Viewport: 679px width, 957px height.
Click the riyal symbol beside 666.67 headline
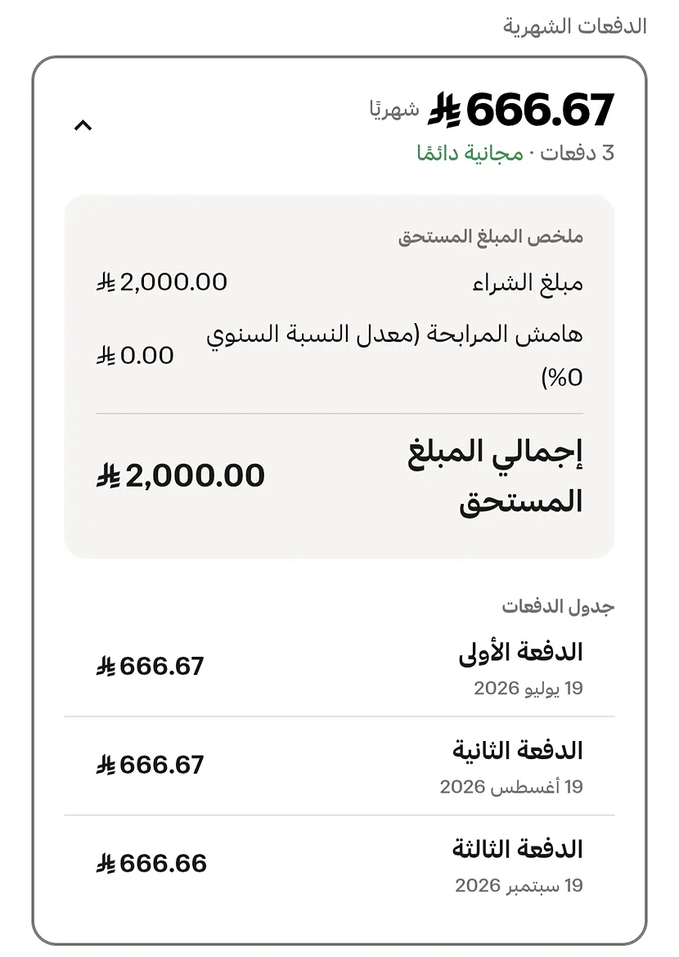click(x=444, y=110)
